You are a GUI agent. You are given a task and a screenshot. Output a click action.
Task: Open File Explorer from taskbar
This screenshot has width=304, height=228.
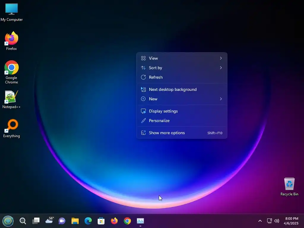pos(75,221)
